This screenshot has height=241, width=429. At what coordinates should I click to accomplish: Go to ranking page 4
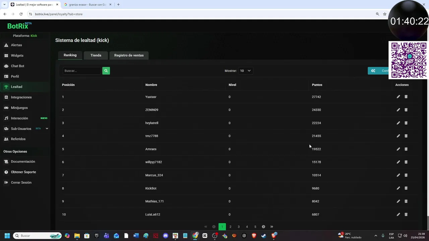[x=247, y=227]
